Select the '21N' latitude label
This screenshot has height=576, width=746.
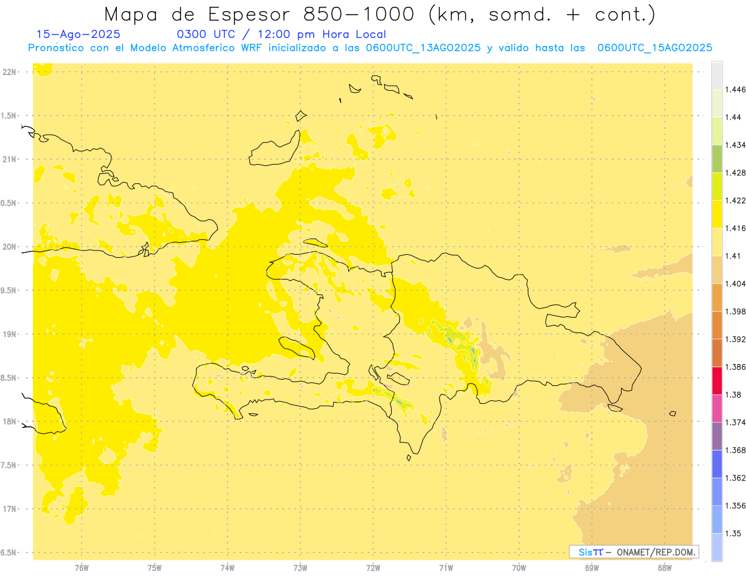tap(11, 159)
